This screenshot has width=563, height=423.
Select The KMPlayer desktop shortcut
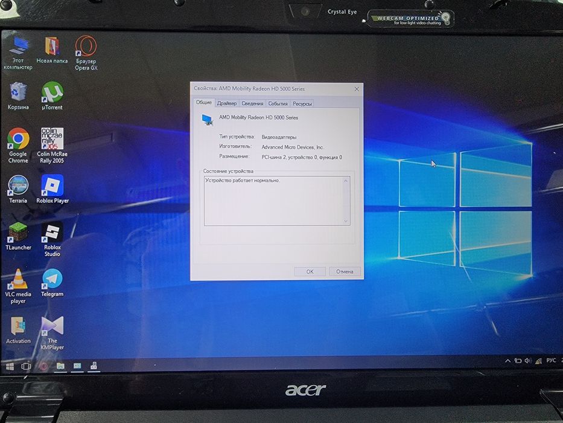coord(52,333)
